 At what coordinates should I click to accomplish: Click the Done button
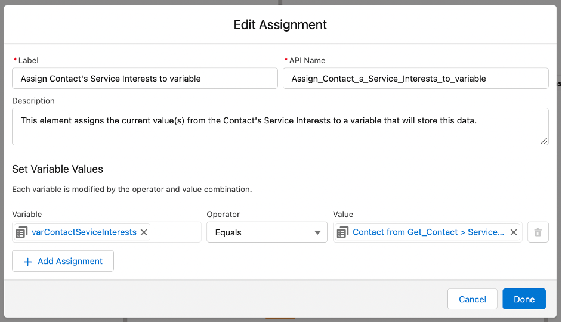524,299
